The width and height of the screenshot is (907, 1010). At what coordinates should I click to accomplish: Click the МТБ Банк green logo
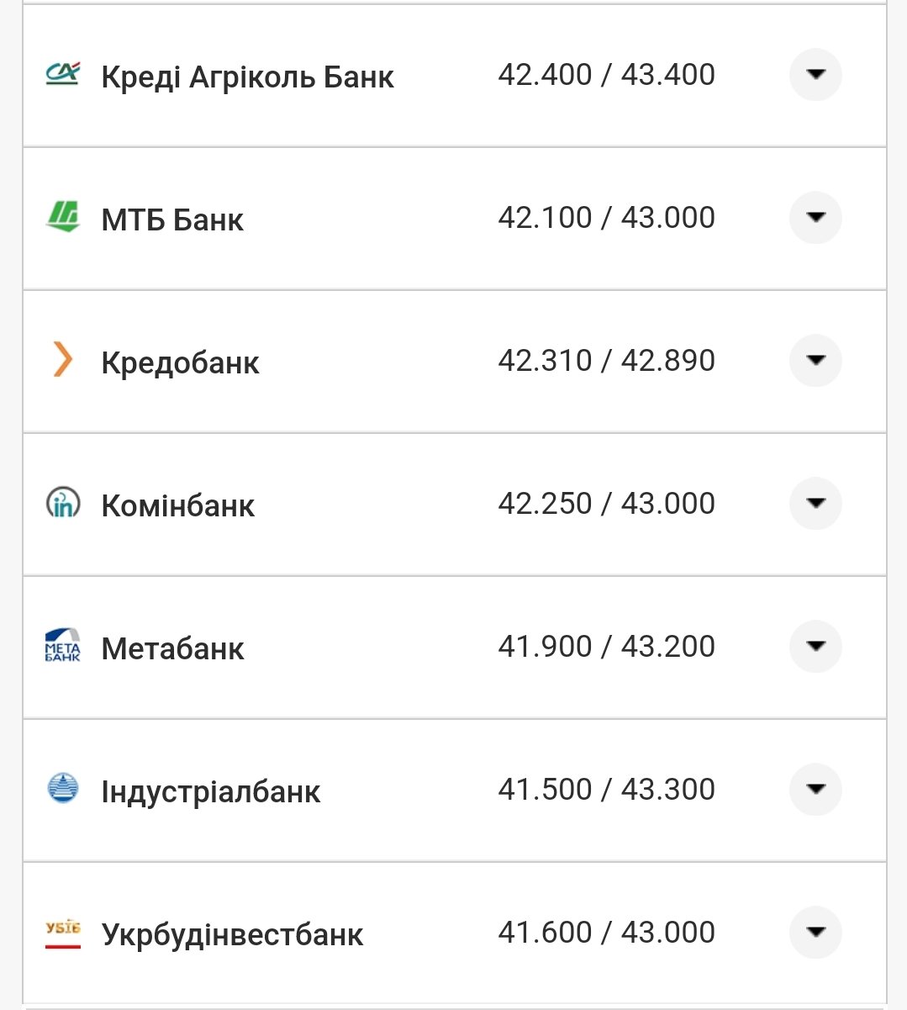62,217
